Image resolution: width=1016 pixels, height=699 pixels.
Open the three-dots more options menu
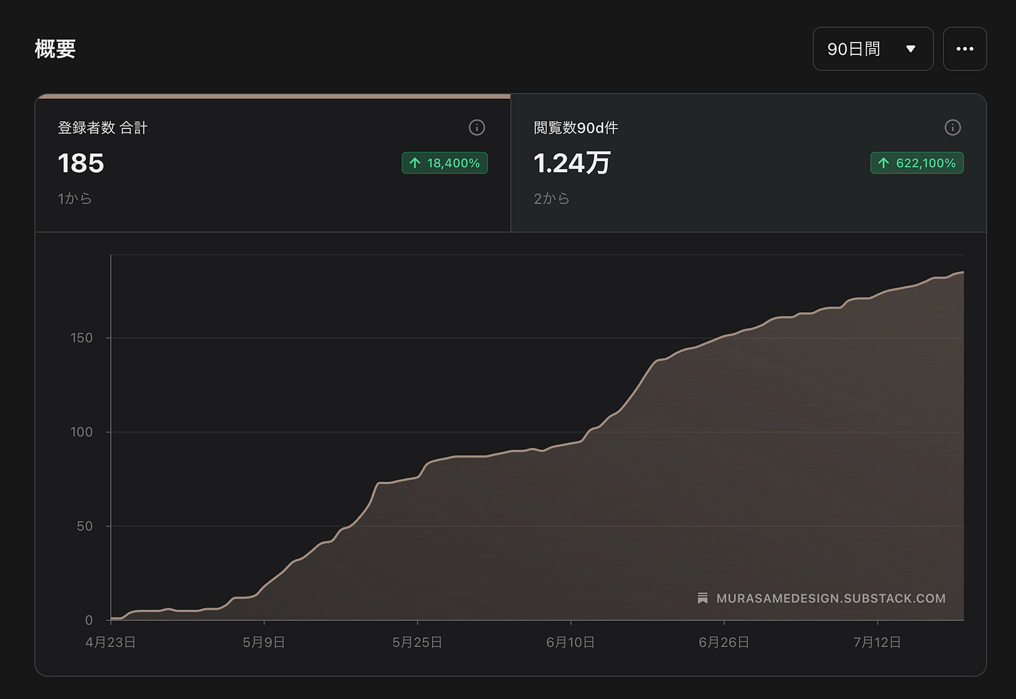click(x=965, y=49)
